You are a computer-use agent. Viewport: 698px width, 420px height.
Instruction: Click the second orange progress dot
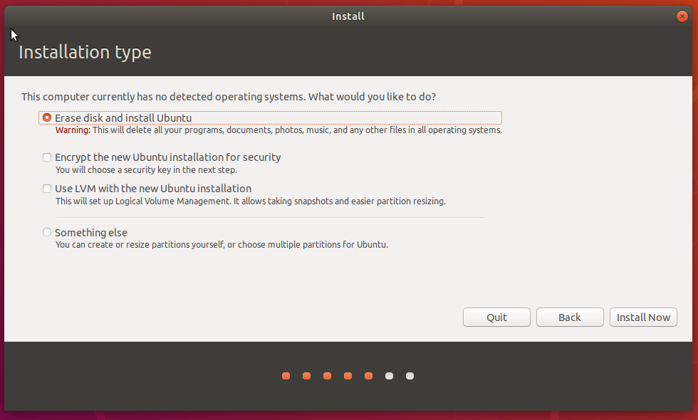306,376
